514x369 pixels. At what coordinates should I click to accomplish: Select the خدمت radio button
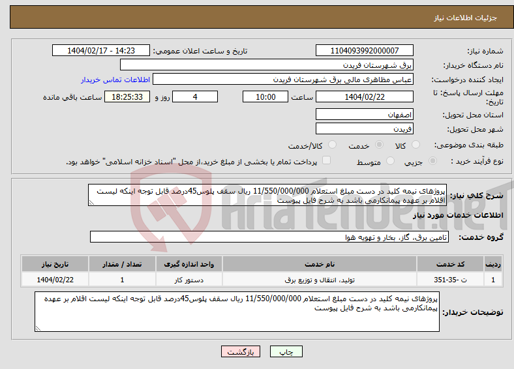[379, 145]
